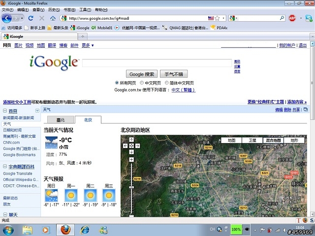Click 退出 sign-out link
This screenshot has height=236, width=315.
[x=303, y=45]
